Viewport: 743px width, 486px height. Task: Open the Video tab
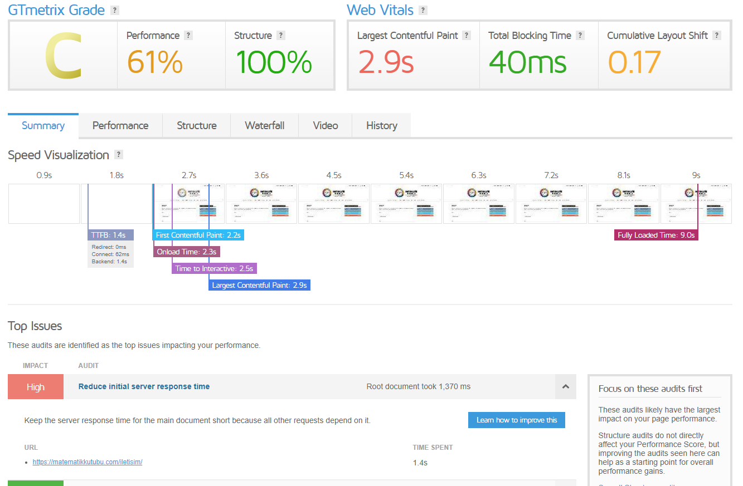point(326,125)
